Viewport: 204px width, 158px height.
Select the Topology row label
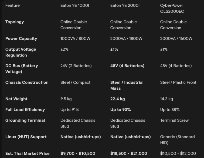click(15, 22)
